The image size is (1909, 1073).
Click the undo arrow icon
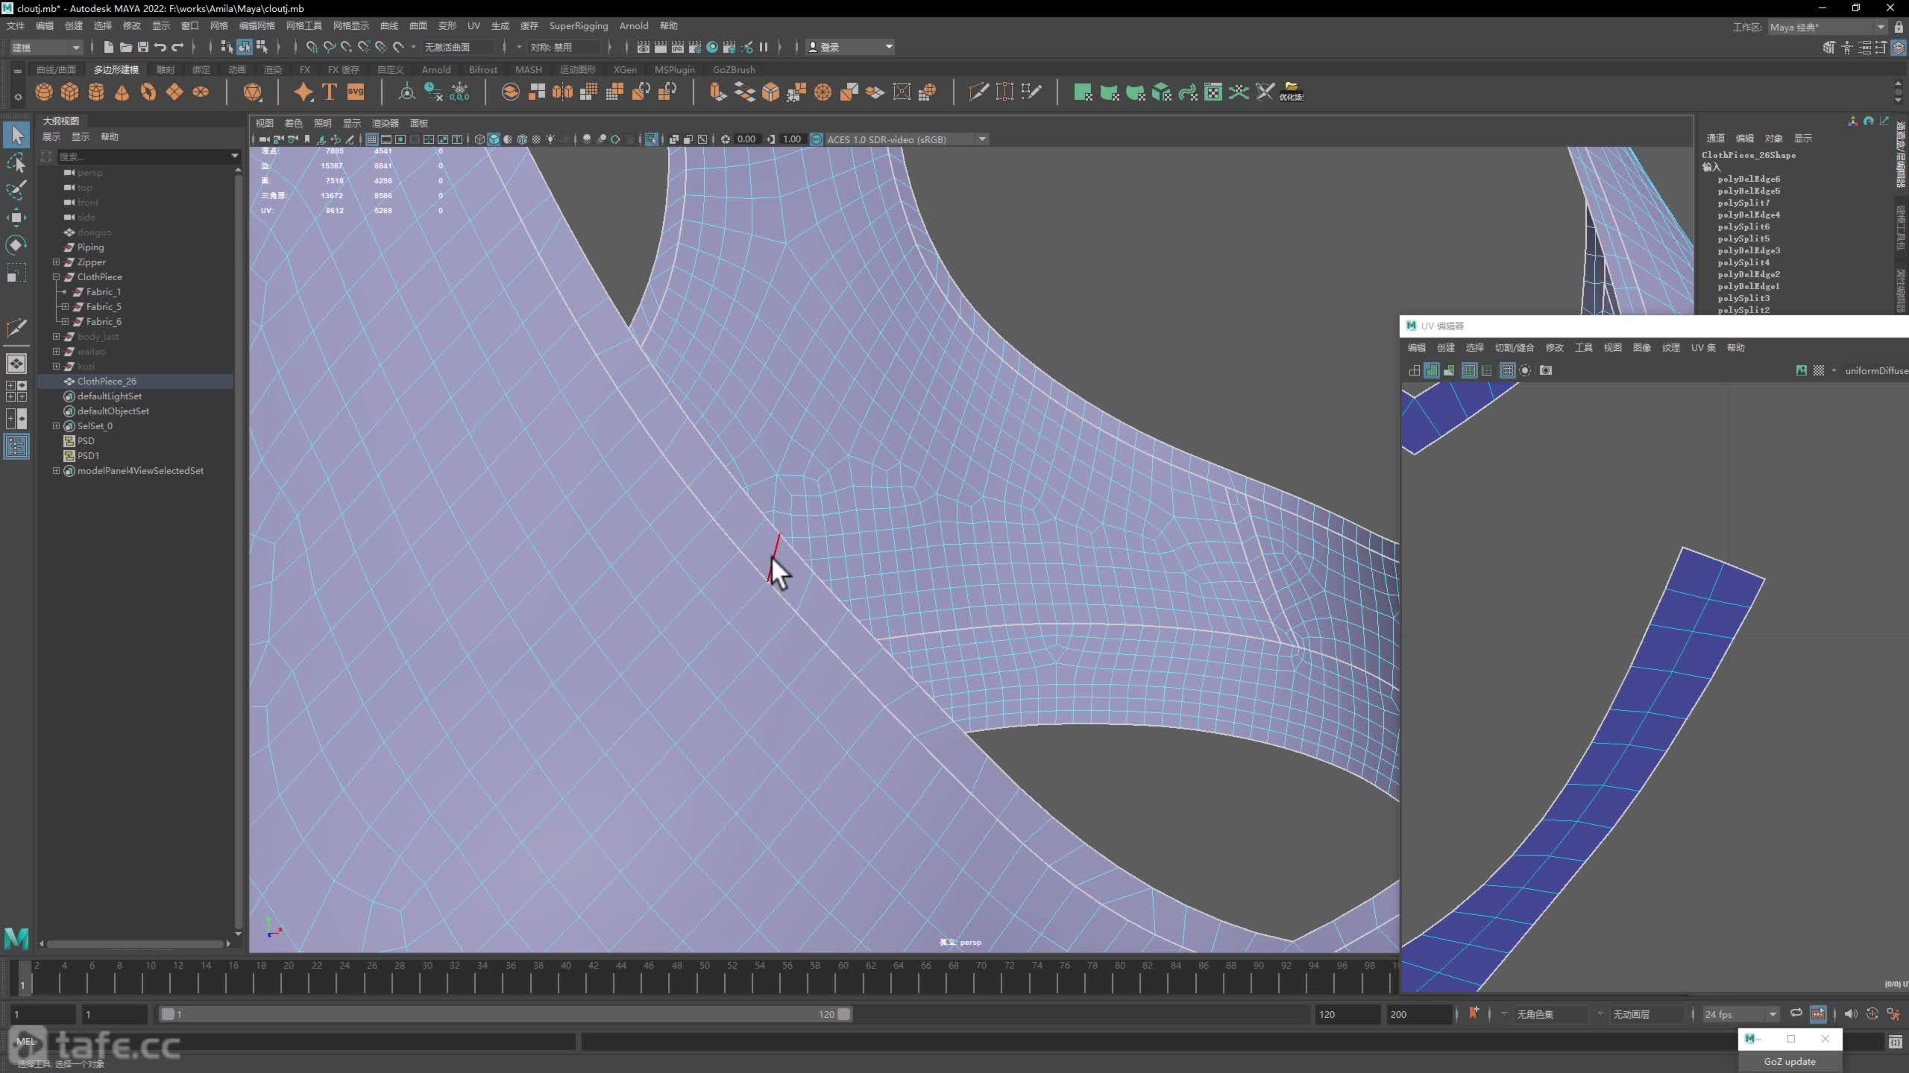click(160, 47)
